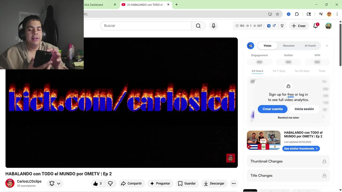Open the tab search toolbar icon

309,14
